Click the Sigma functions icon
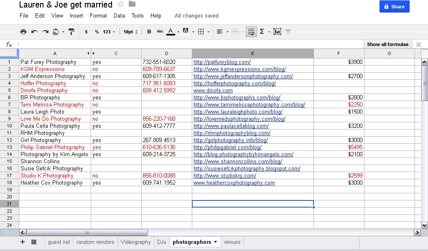 (x=262, y=32)
